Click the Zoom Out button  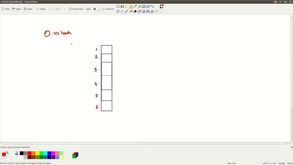[76, 9]
